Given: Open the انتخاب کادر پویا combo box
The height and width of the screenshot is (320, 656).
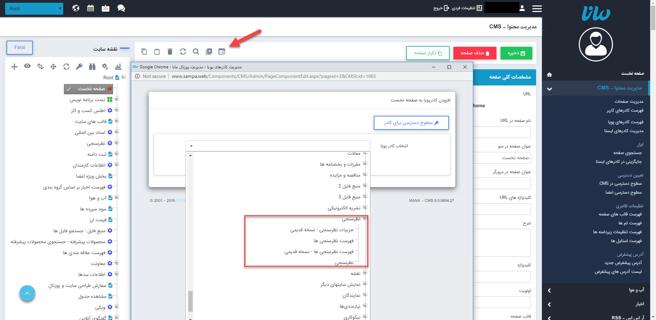Looking at the screenshot, I should pos(277,146).
